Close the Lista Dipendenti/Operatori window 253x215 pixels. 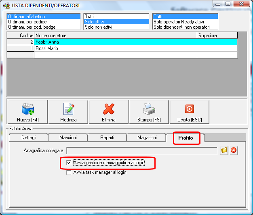pyautogui.click(x=241, y=4)
